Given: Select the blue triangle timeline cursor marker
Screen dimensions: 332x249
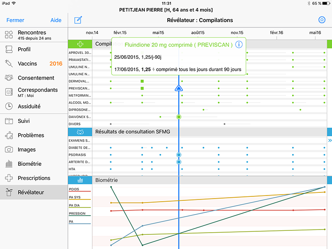Looking at the screenshot, I should click(x=178, y=88).
